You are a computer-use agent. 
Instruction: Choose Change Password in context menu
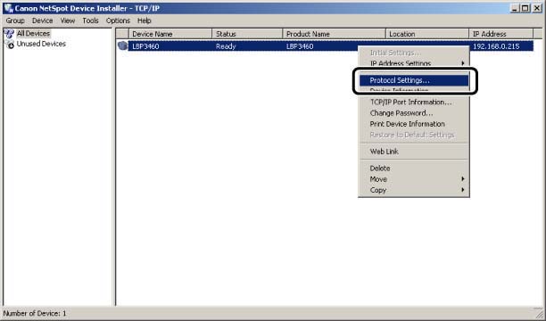click(414, 113)
